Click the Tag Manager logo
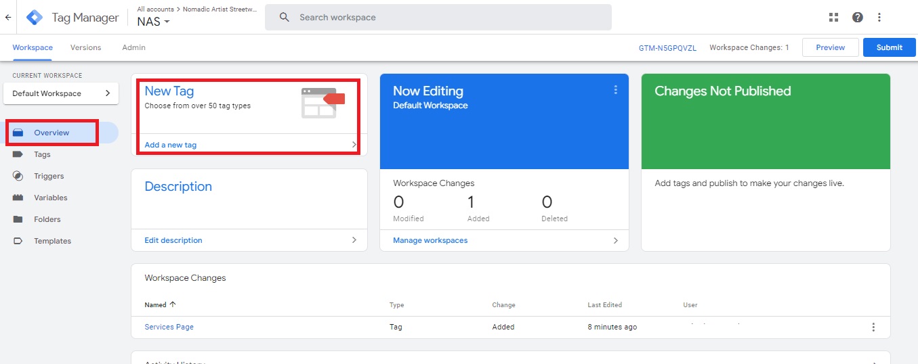The image size is (918, 364). (x=34, y=18)
